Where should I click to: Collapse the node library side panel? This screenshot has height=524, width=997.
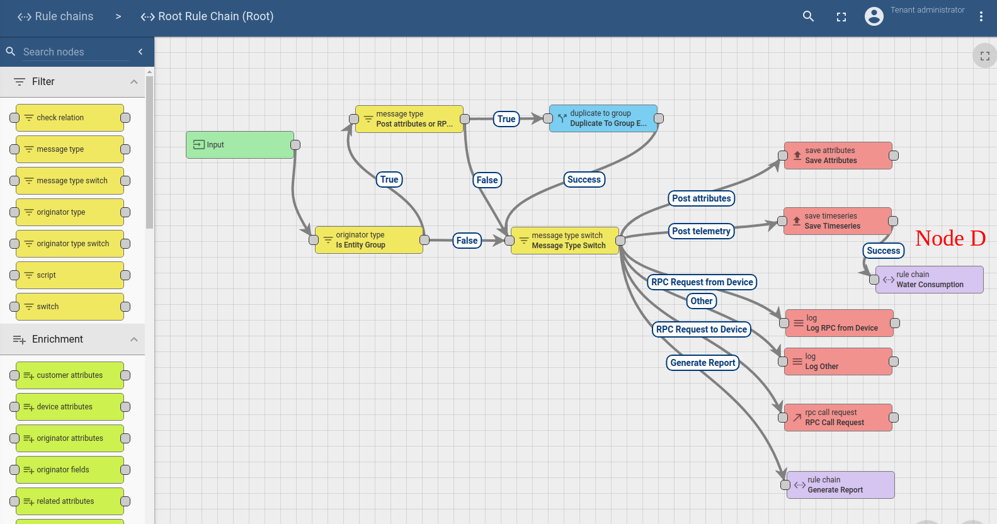click(140, 52)
